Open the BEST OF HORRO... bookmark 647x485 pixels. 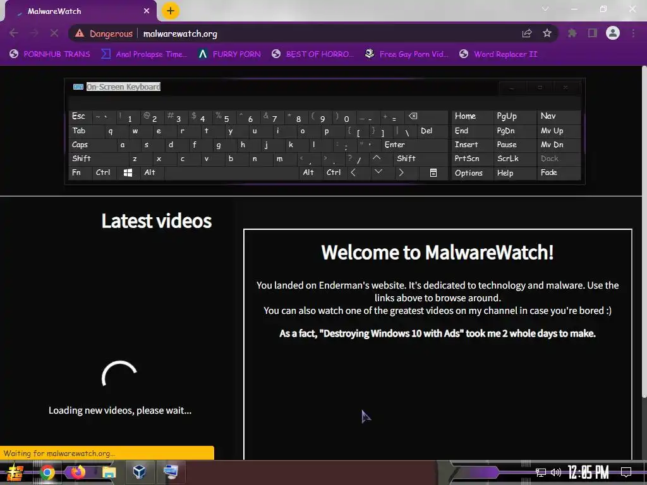point(313,54)
